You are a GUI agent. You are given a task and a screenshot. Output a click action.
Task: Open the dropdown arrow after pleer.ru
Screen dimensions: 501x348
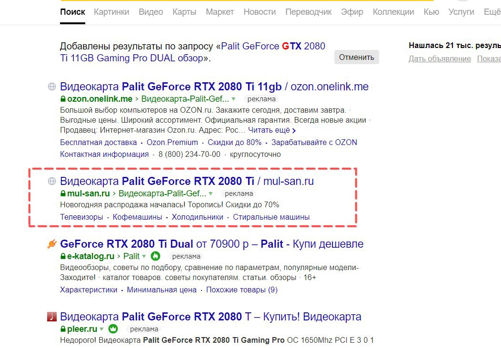pyautogui.click(x=101, y=329)
